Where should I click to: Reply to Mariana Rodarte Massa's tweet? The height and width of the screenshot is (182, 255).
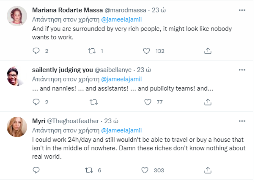click(x=36, y=51)
